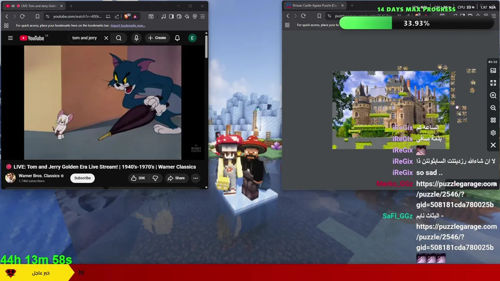Open Leo AI sparkle icon in YouTube window

point(187,16)
